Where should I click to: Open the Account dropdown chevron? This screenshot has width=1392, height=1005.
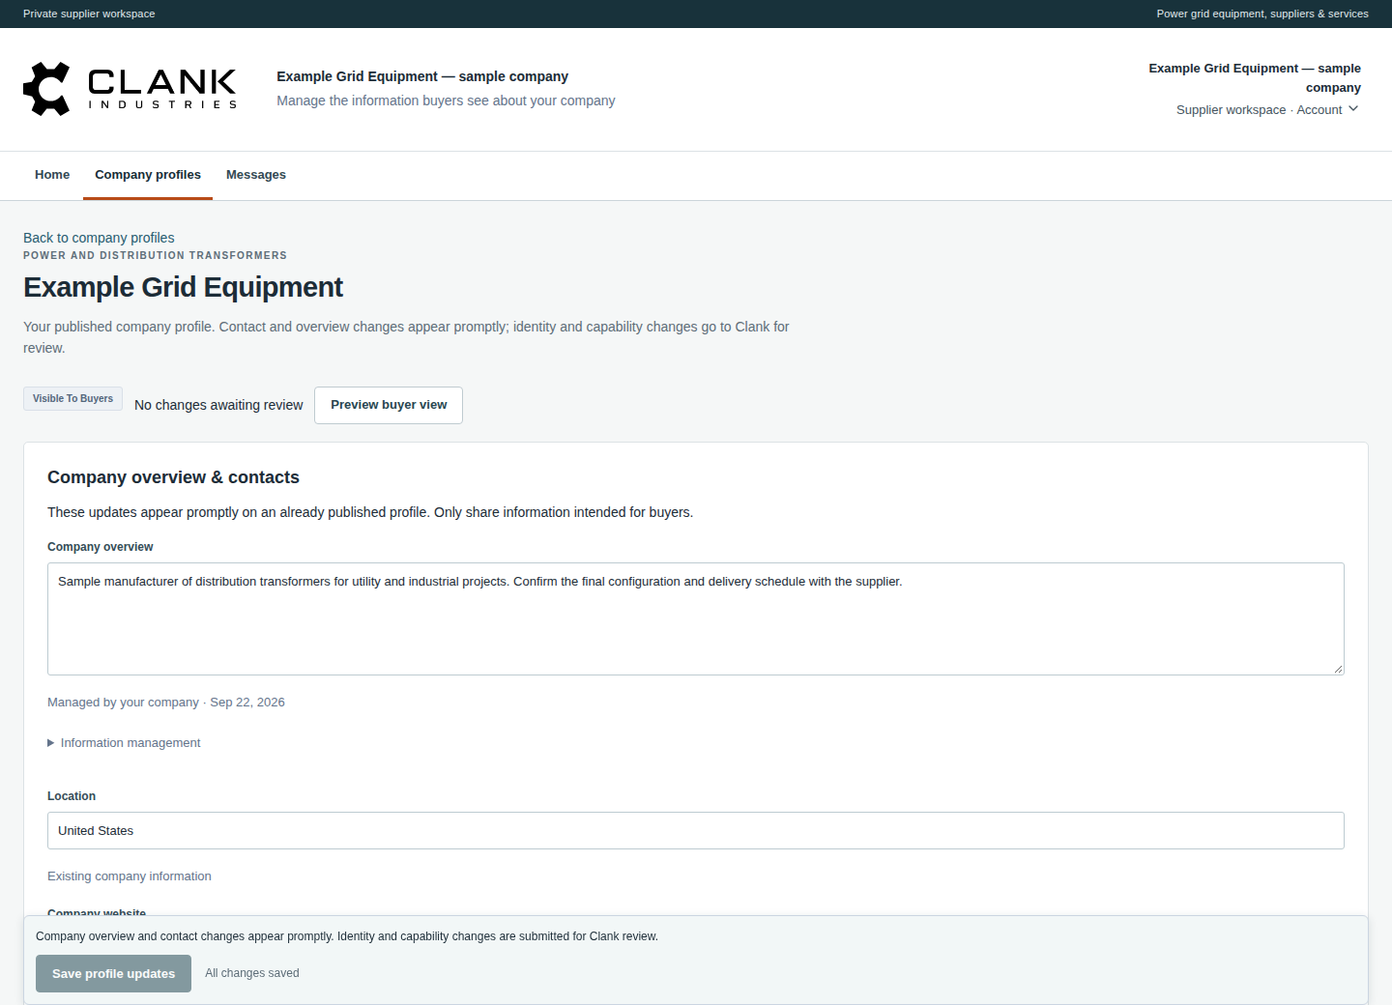1353,109
